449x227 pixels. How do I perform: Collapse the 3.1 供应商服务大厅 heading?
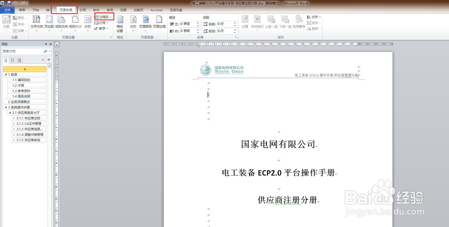coord(10,113)
